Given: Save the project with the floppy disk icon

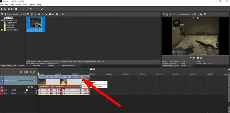Looking at the screenshot, I should [9, 9].
